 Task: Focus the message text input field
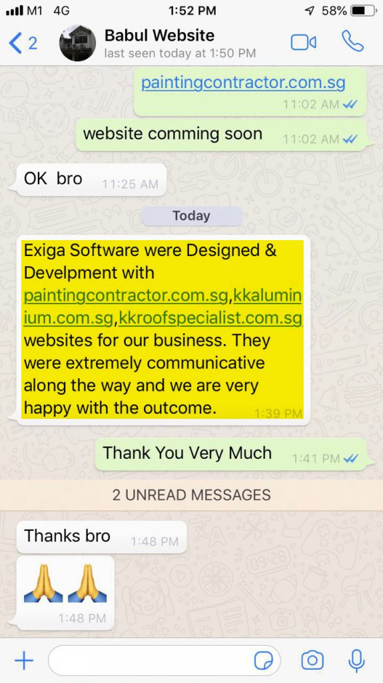(150, 661)
